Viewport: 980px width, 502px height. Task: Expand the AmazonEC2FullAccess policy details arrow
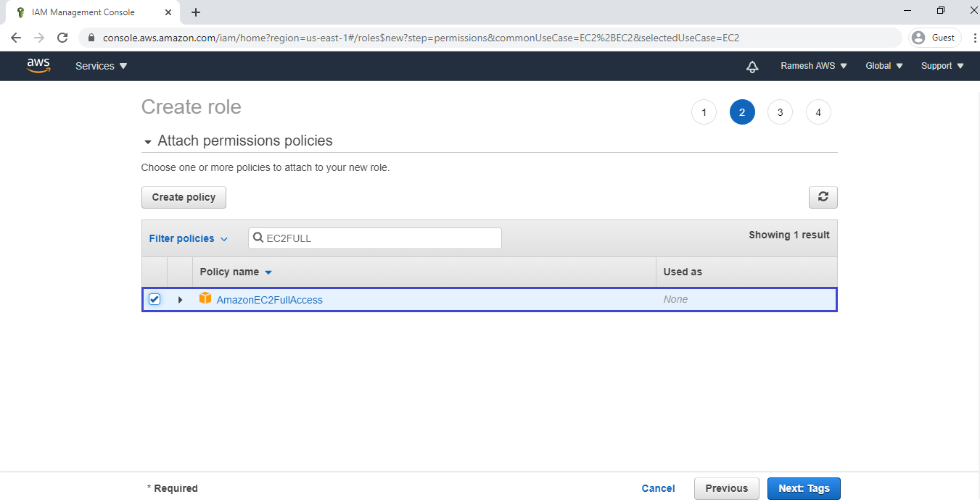(x=180, y=300)
